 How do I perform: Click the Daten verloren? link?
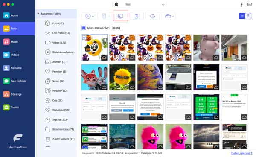click(x=241, y=153)
